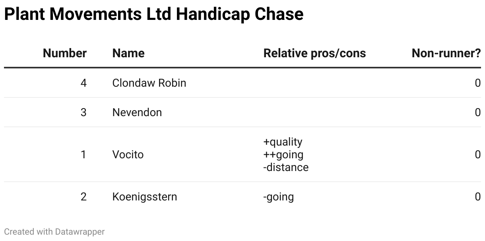The height and width of the screenshot is (241, 485).
Task: Click the Number column header
Action: pyautogui.click(x=65, y=53)
